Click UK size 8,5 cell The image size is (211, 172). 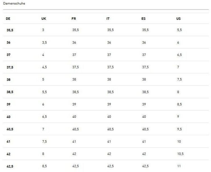pyautogui.click(x=44, y=166)
